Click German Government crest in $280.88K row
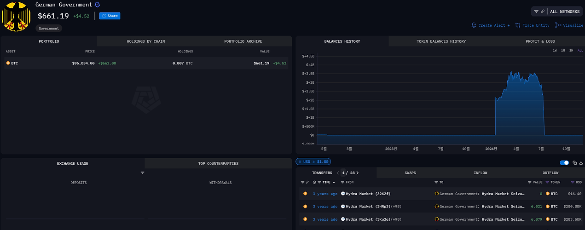 pos(437,207)
